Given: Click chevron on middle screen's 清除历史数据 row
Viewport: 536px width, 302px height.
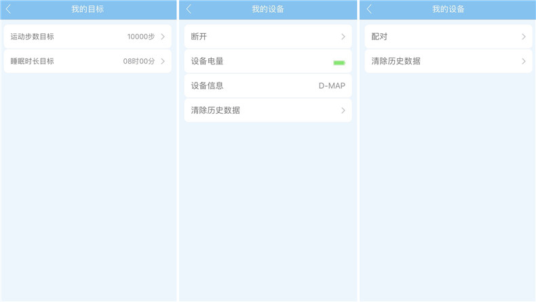Looking at the screenshot, I should point(343,110).
